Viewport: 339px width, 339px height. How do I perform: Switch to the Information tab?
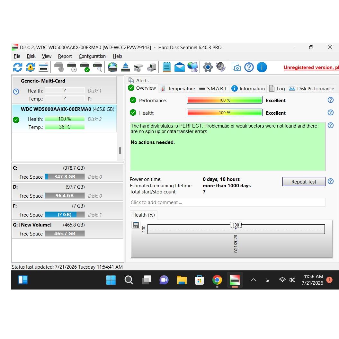point(248,89)
